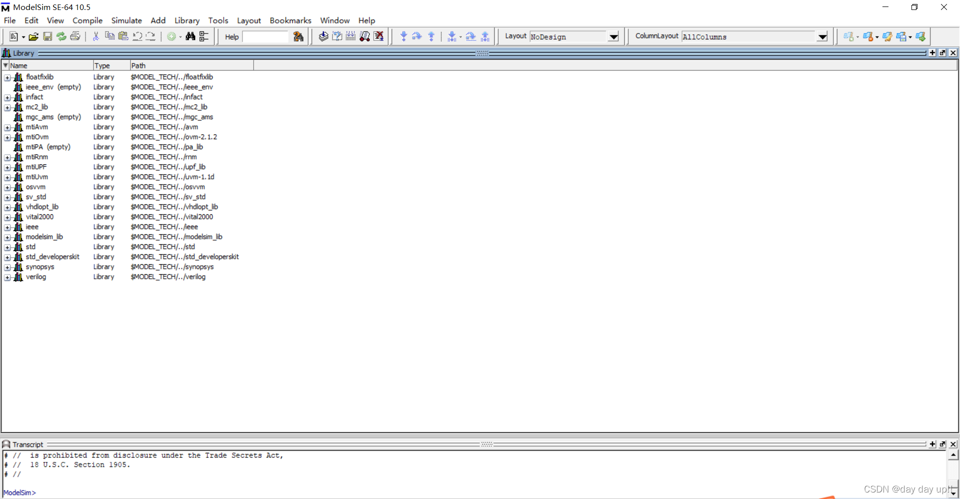This screenshot has width=960, height=499.
Task: Expand the ieee library node
Action: click(x=8, y=227)
